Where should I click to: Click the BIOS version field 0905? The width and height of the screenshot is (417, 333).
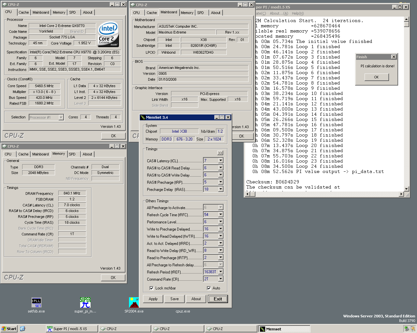(203, 73)
